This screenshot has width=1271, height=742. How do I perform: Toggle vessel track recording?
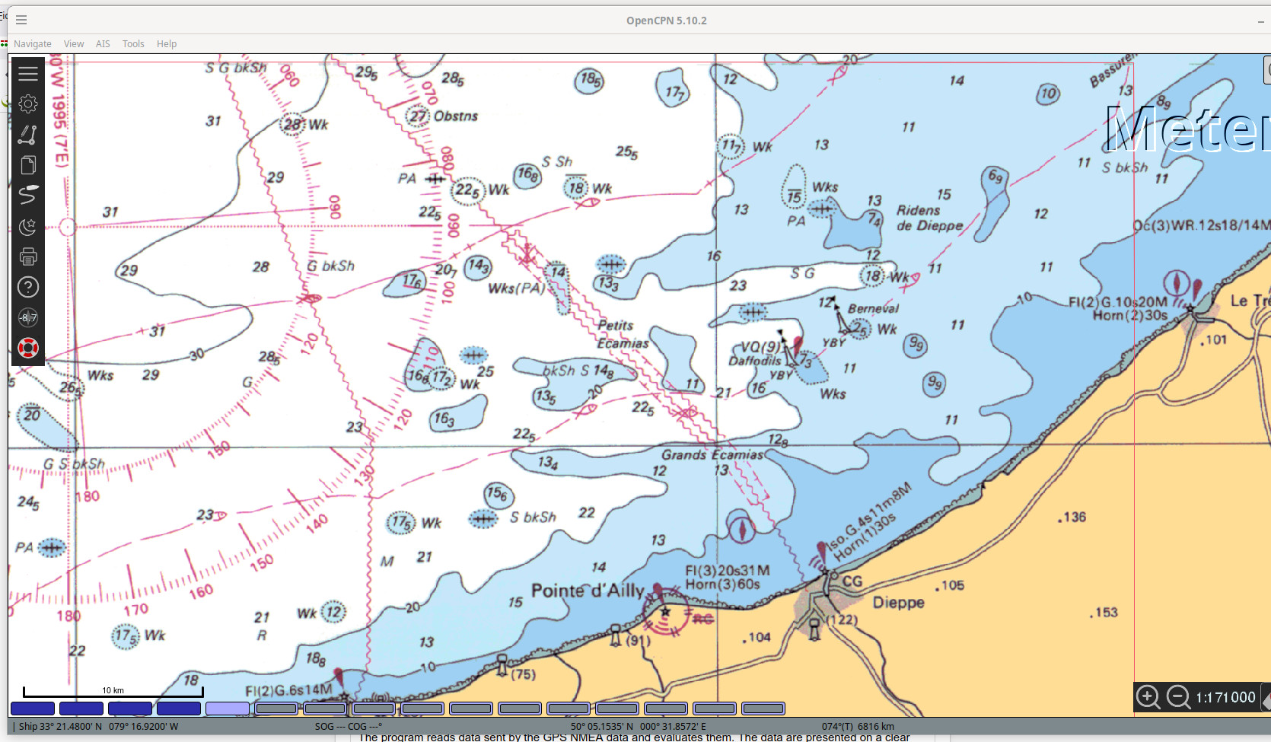point(28,196)
